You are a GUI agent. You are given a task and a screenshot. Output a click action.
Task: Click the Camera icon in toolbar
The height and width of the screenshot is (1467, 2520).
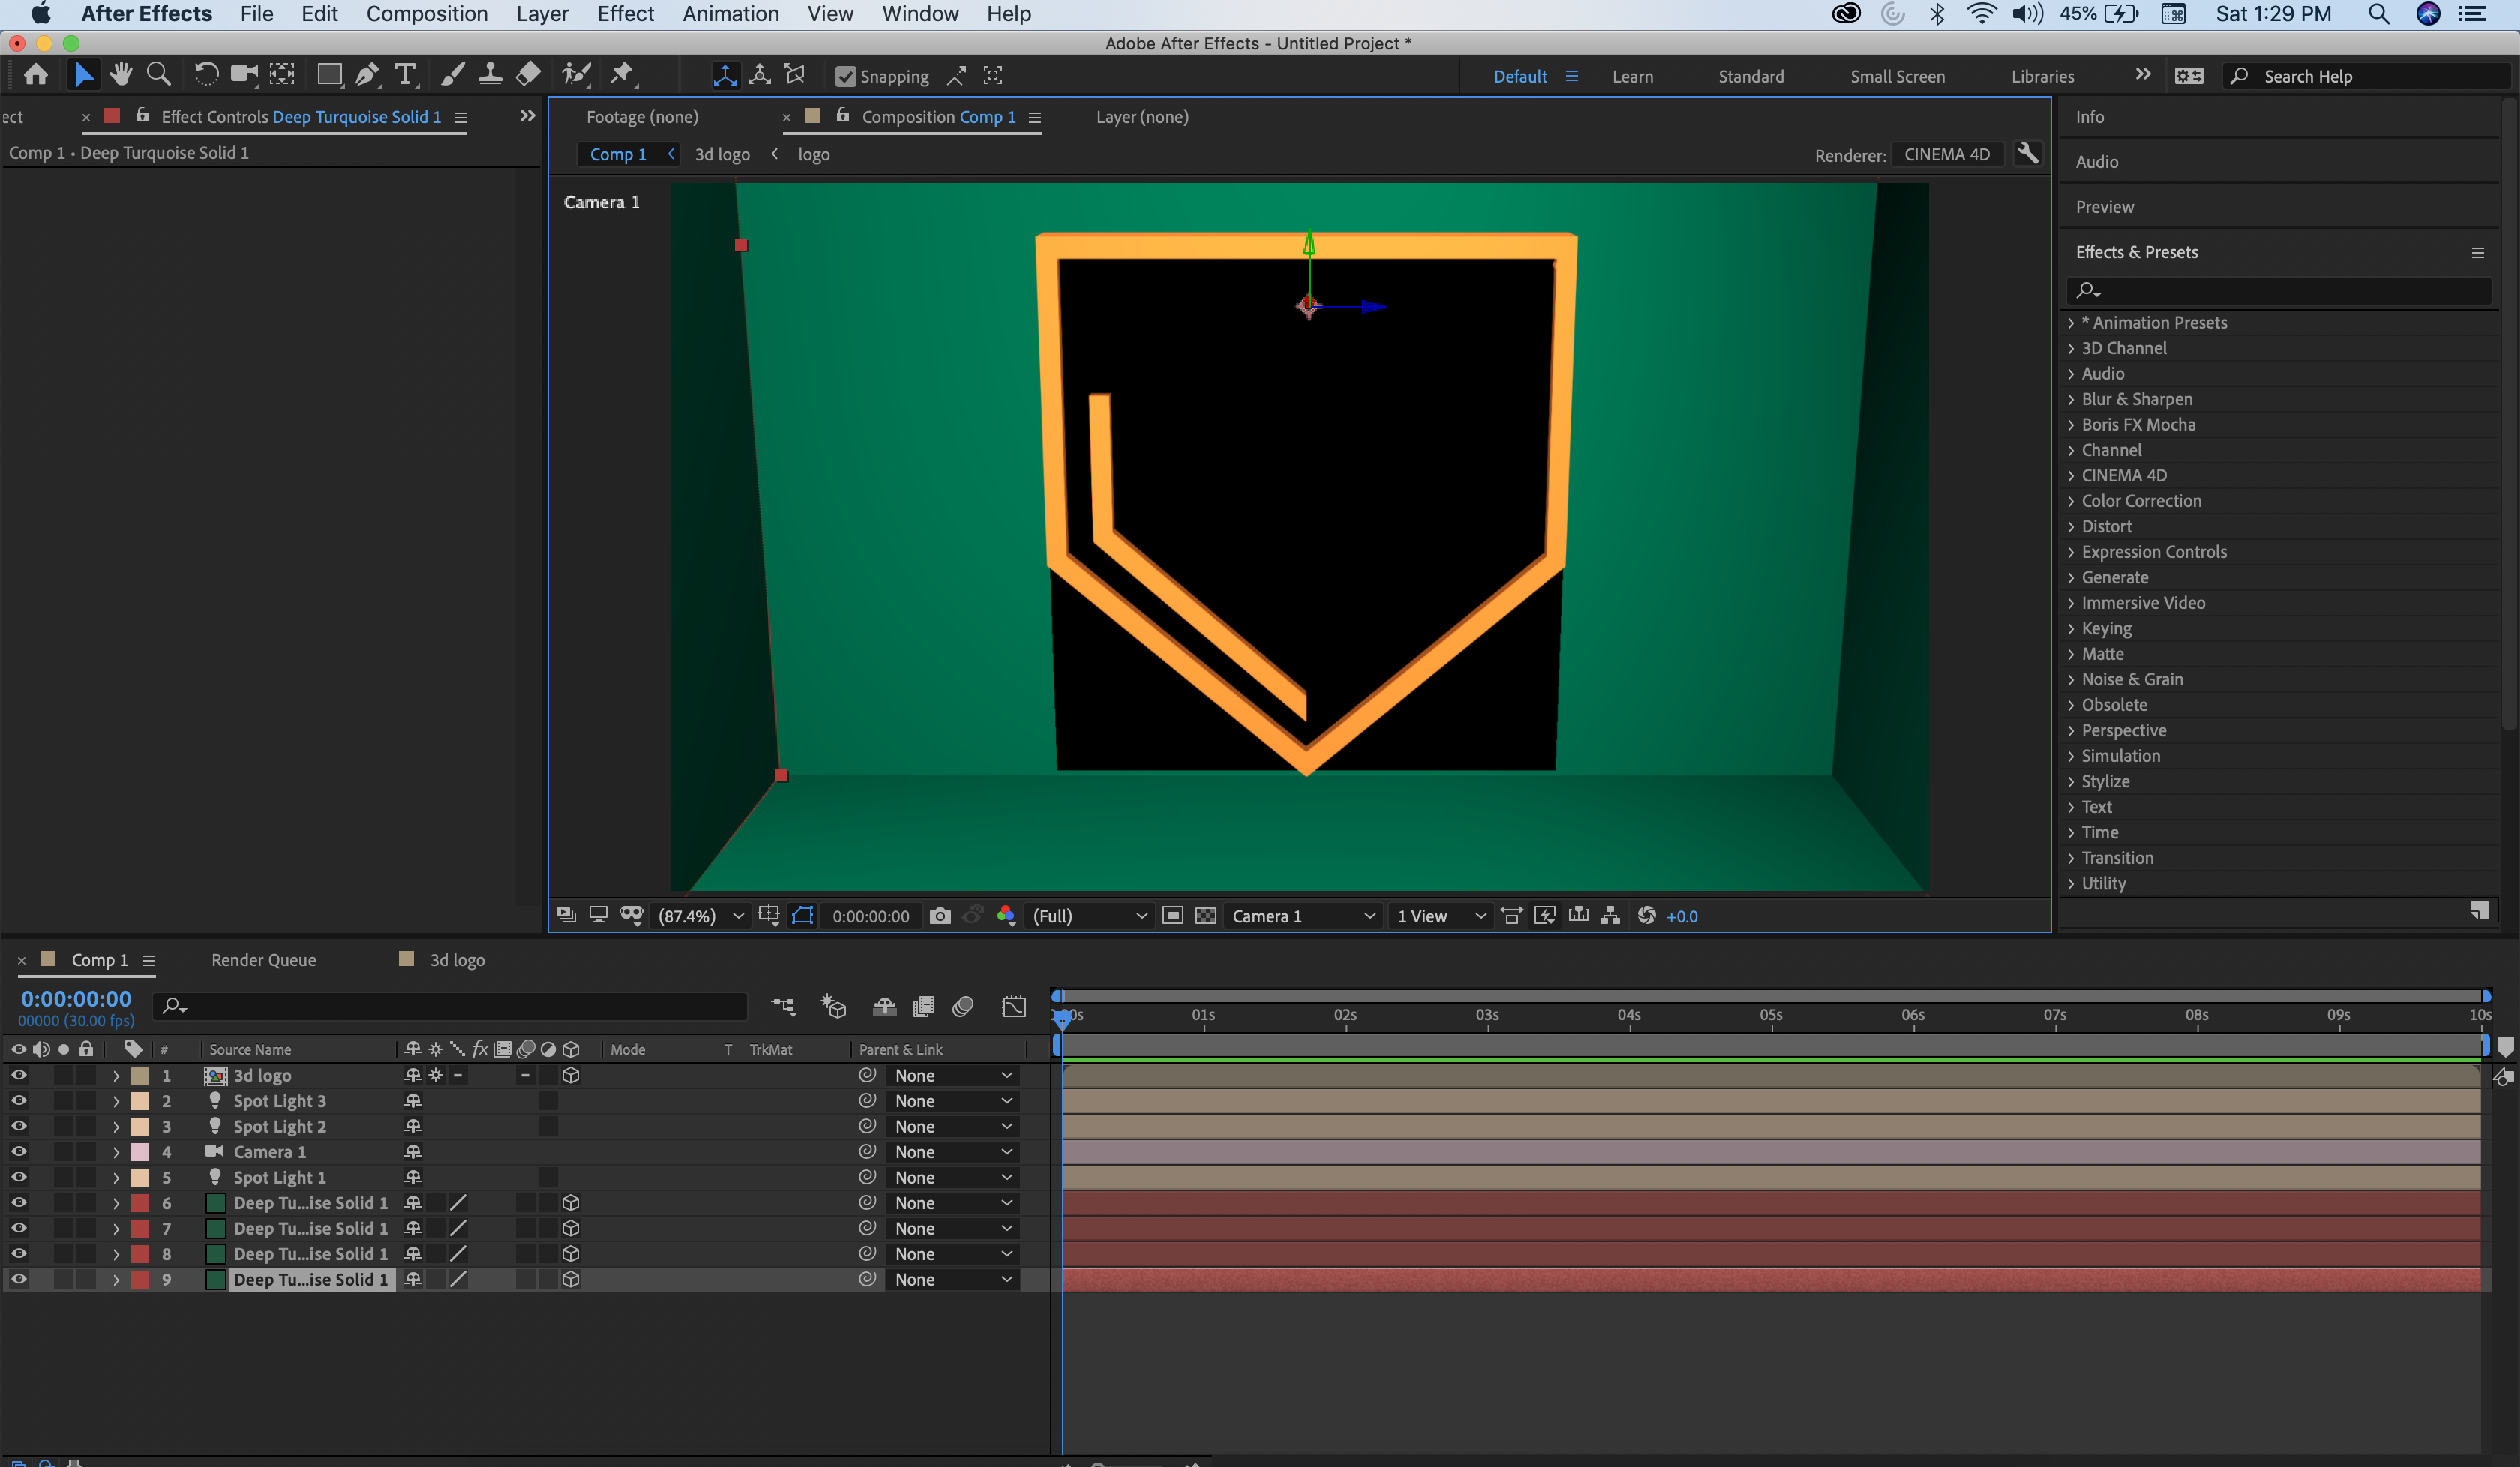[x=243, y=75]
